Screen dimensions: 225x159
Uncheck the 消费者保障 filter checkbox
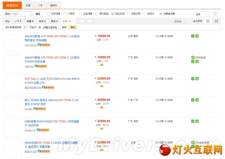(161, 14)
